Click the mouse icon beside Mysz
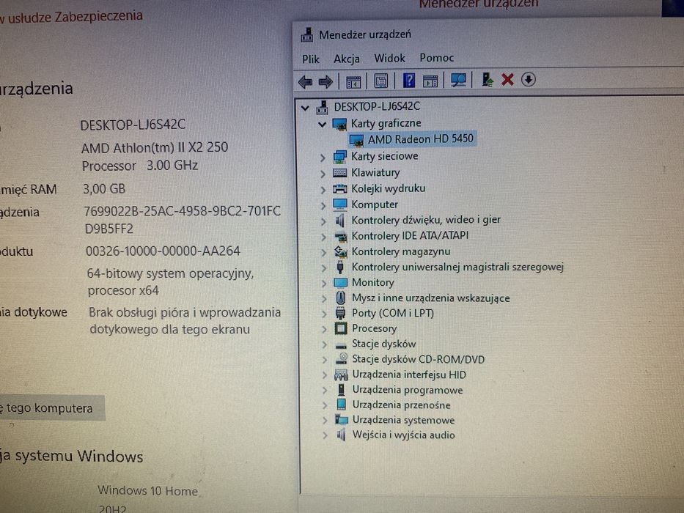Image resolution: width=684 pixels, height=513 pixels. pyautogui.click(x=341, y=298)
